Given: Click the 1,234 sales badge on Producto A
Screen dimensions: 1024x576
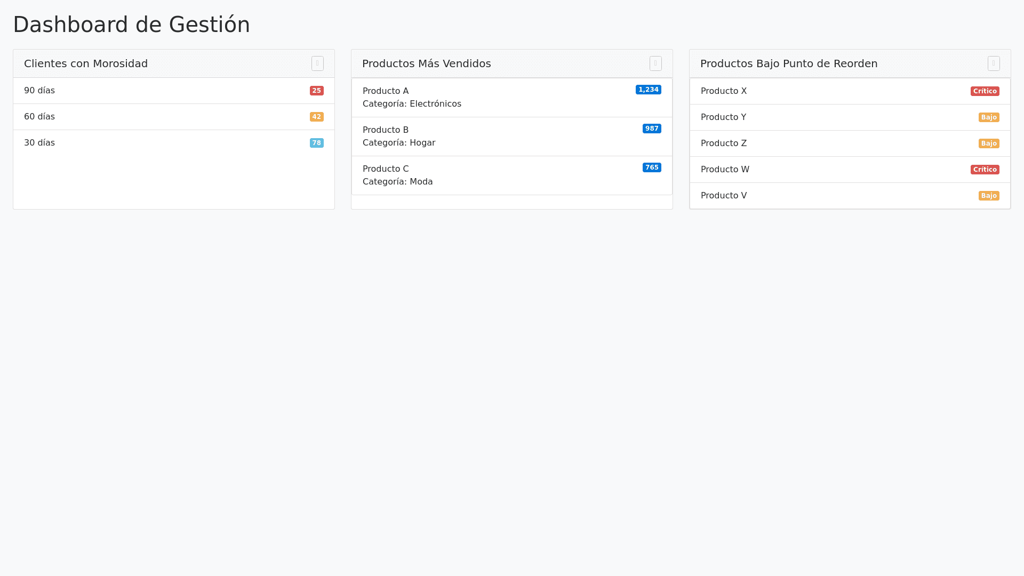Looking at the screenshot, I should click(x=648, y=90).
